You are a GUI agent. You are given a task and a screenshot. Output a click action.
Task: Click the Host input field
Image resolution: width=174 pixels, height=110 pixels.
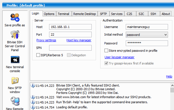click(x=70, y=27)
